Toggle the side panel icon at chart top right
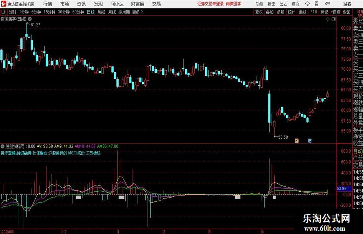This screenshot has width=363, height=234. (333, 19)
